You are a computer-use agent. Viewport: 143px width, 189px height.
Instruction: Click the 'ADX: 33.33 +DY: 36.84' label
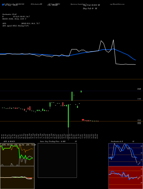pos(13,145)
